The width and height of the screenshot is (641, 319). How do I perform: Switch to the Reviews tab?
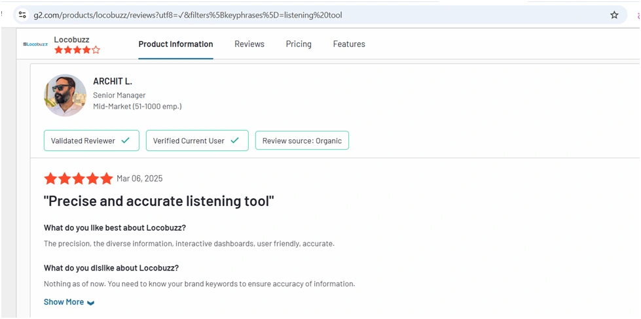click(249, 44)
